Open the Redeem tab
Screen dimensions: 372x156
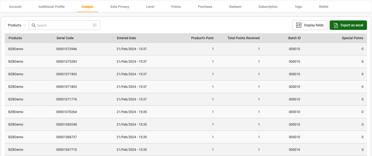235,7
